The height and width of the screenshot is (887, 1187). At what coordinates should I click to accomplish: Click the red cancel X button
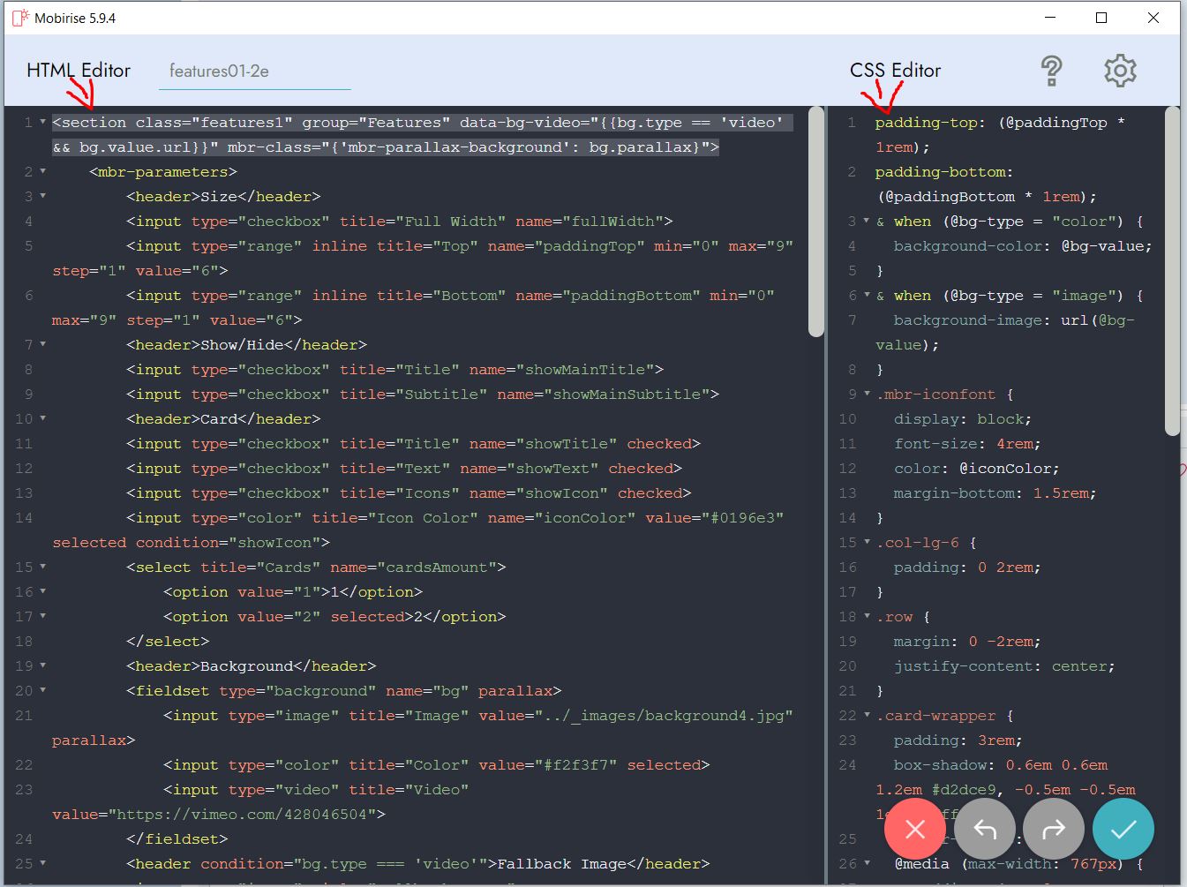[914, 829]
